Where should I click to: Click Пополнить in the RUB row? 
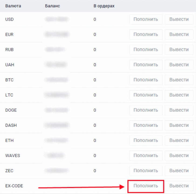146,50
